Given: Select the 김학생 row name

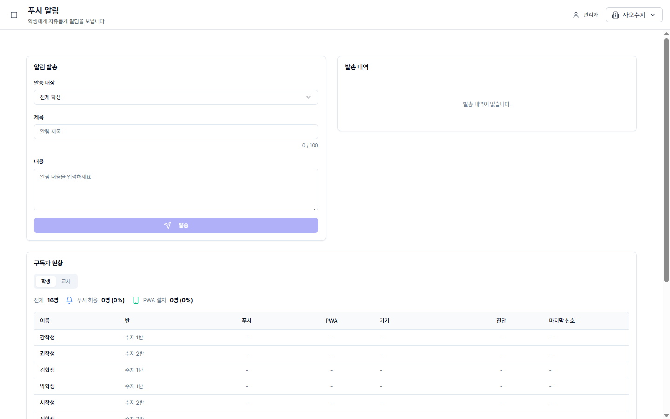Looking at the screenshot, I should [47, 370].
